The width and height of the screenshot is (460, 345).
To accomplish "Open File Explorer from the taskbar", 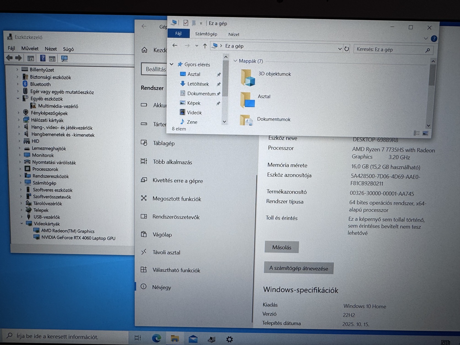I will click(175, 338).
